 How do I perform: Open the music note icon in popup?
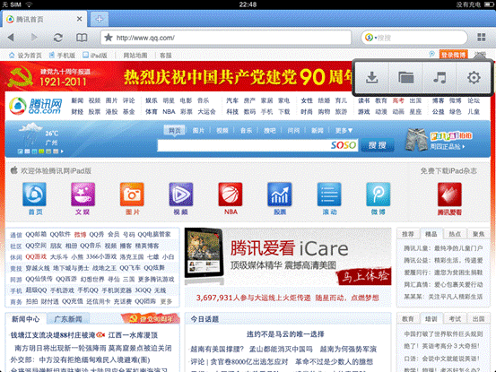pos(439,77)
